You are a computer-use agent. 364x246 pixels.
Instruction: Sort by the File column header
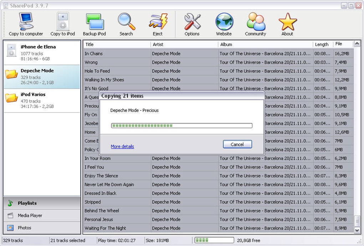[343, 44]
